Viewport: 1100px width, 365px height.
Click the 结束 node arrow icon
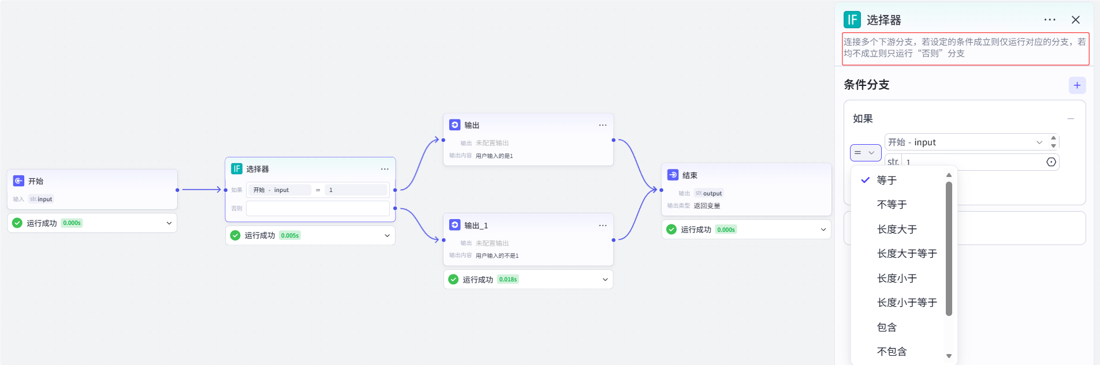coord(672,175)
